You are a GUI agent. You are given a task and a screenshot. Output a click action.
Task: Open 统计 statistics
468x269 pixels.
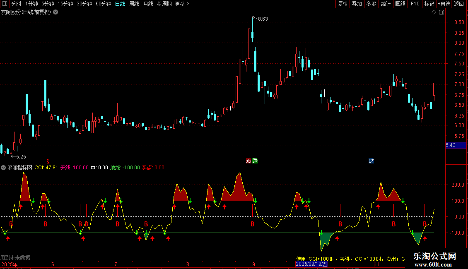click(x=386, y=4)
